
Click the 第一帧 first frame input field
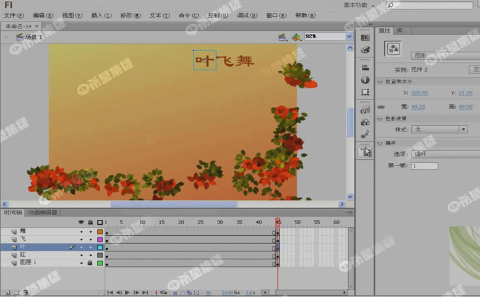click(x=424, y=166)
